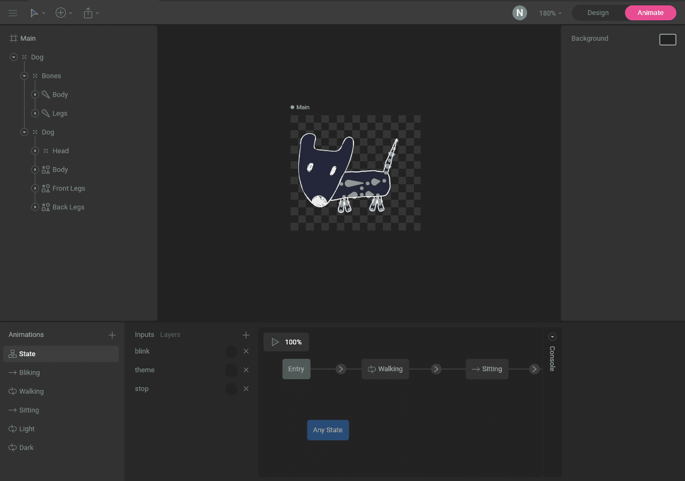The width and height of the screenshot is (685, 481).
Task: Open the 180% zoom dropdown
Action: 551,13
